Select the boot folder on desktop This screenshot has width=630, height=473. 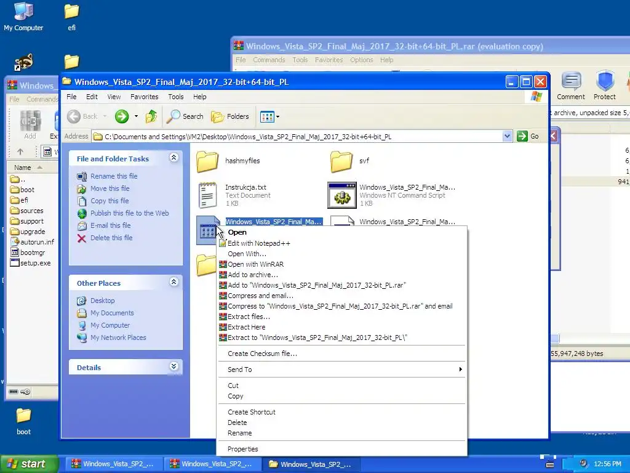23,421
